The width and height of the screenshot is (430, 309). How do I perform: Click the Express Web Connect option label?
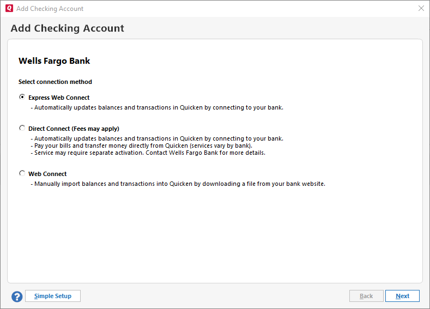[x=59, y=98]
